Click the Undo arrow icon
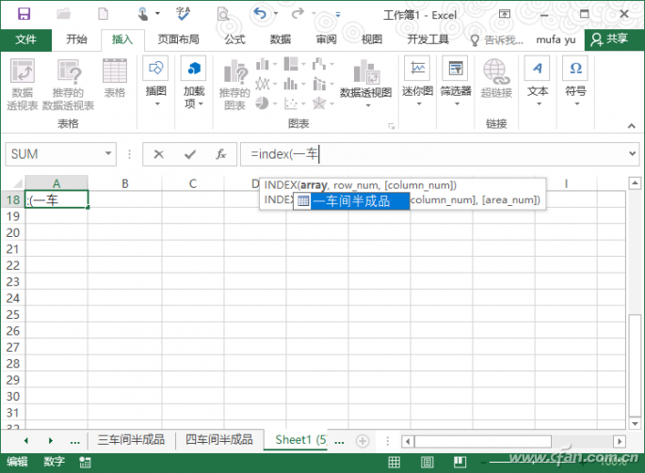 260,13
